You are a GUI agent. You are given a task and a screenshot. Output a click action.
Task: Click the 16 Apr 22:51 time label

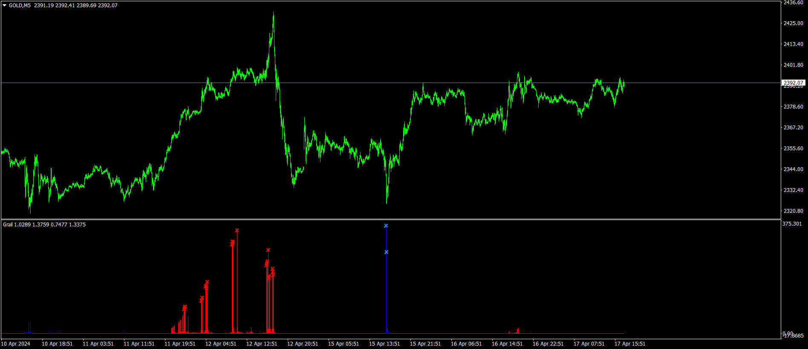(548, 344)
